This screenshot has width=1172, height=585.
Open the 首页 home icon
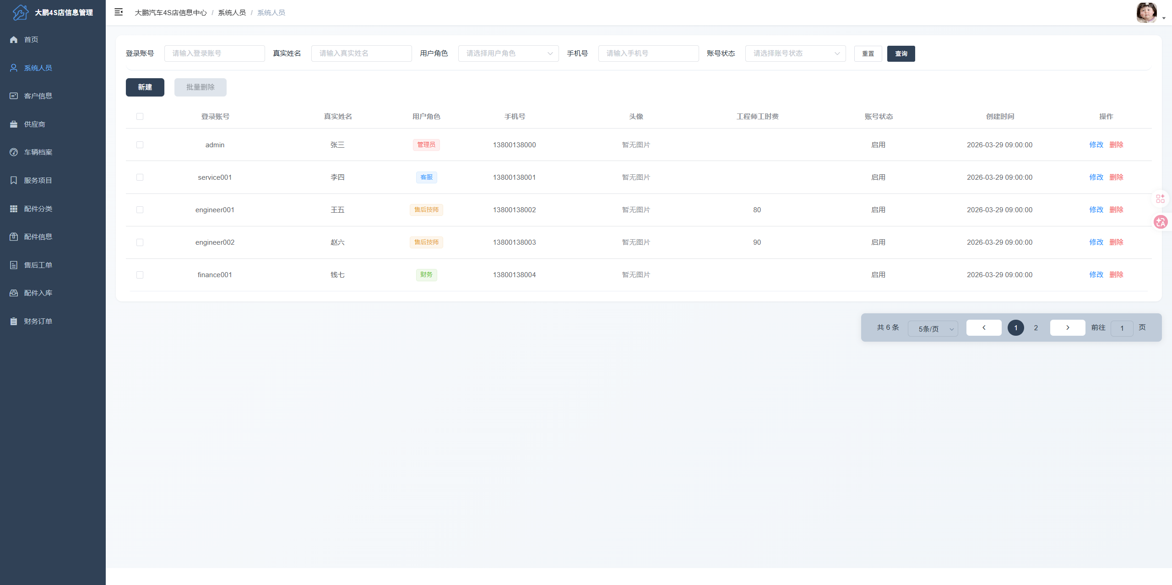14,39
